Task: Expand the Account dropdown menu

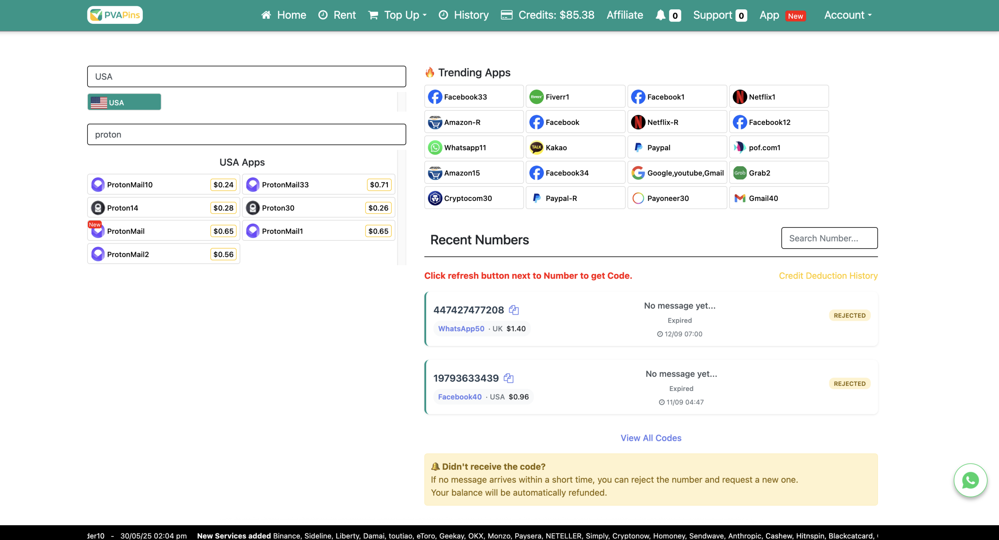Action: coord(848,15)
